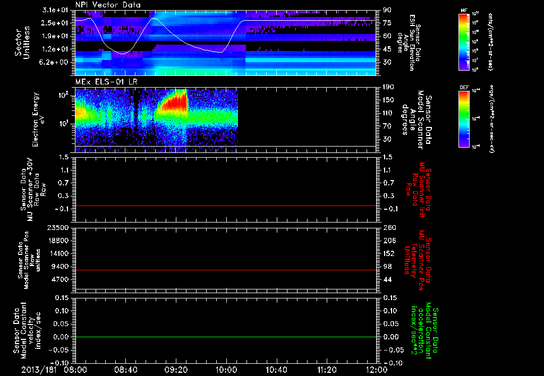Click the 10:00 time tick label
The height and width of the screenshot is (376, 544).
[226, 370]
